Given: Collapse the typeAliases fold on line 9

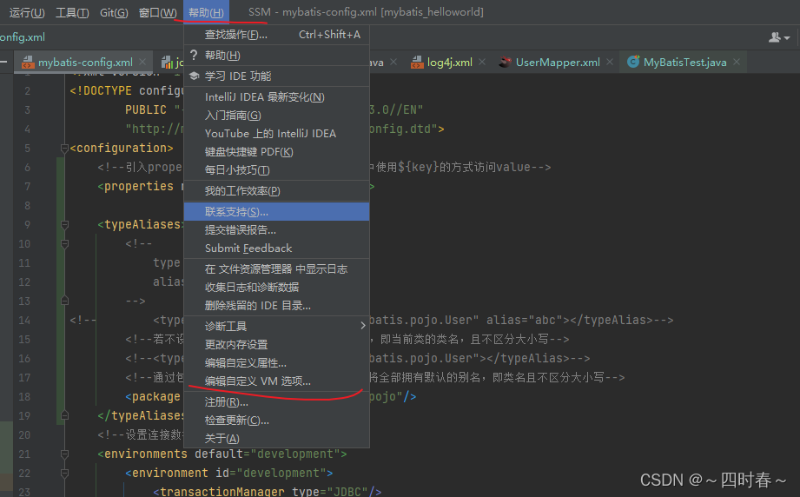Looking at the screenshot, I should 65,224.
